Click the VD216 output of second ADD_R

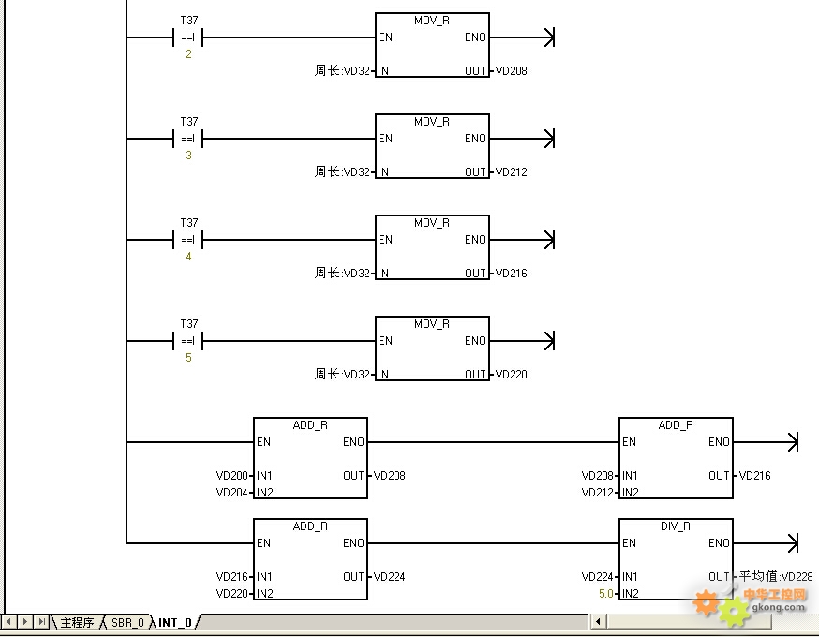click(754, 476)
